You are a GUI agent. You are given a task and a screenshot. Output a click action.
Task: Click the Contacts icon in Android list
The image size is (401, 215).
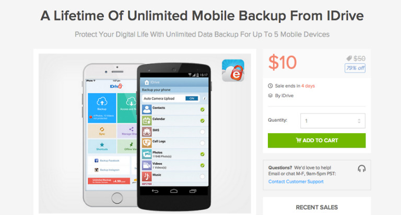(x=147, y=110)
